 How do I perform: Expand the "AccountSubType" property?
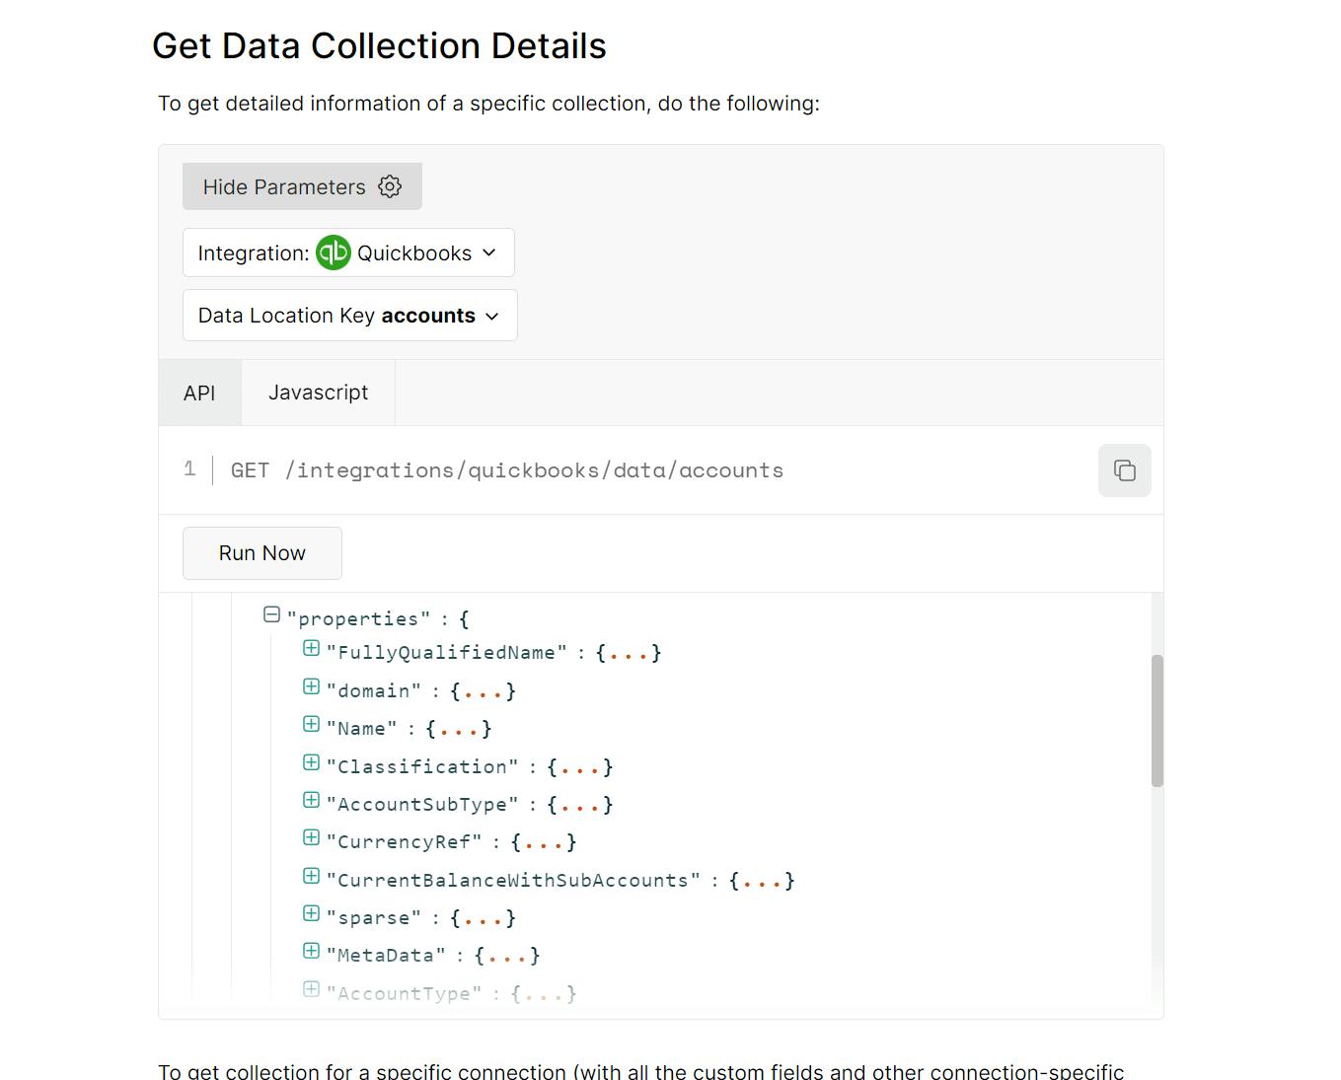311,800
